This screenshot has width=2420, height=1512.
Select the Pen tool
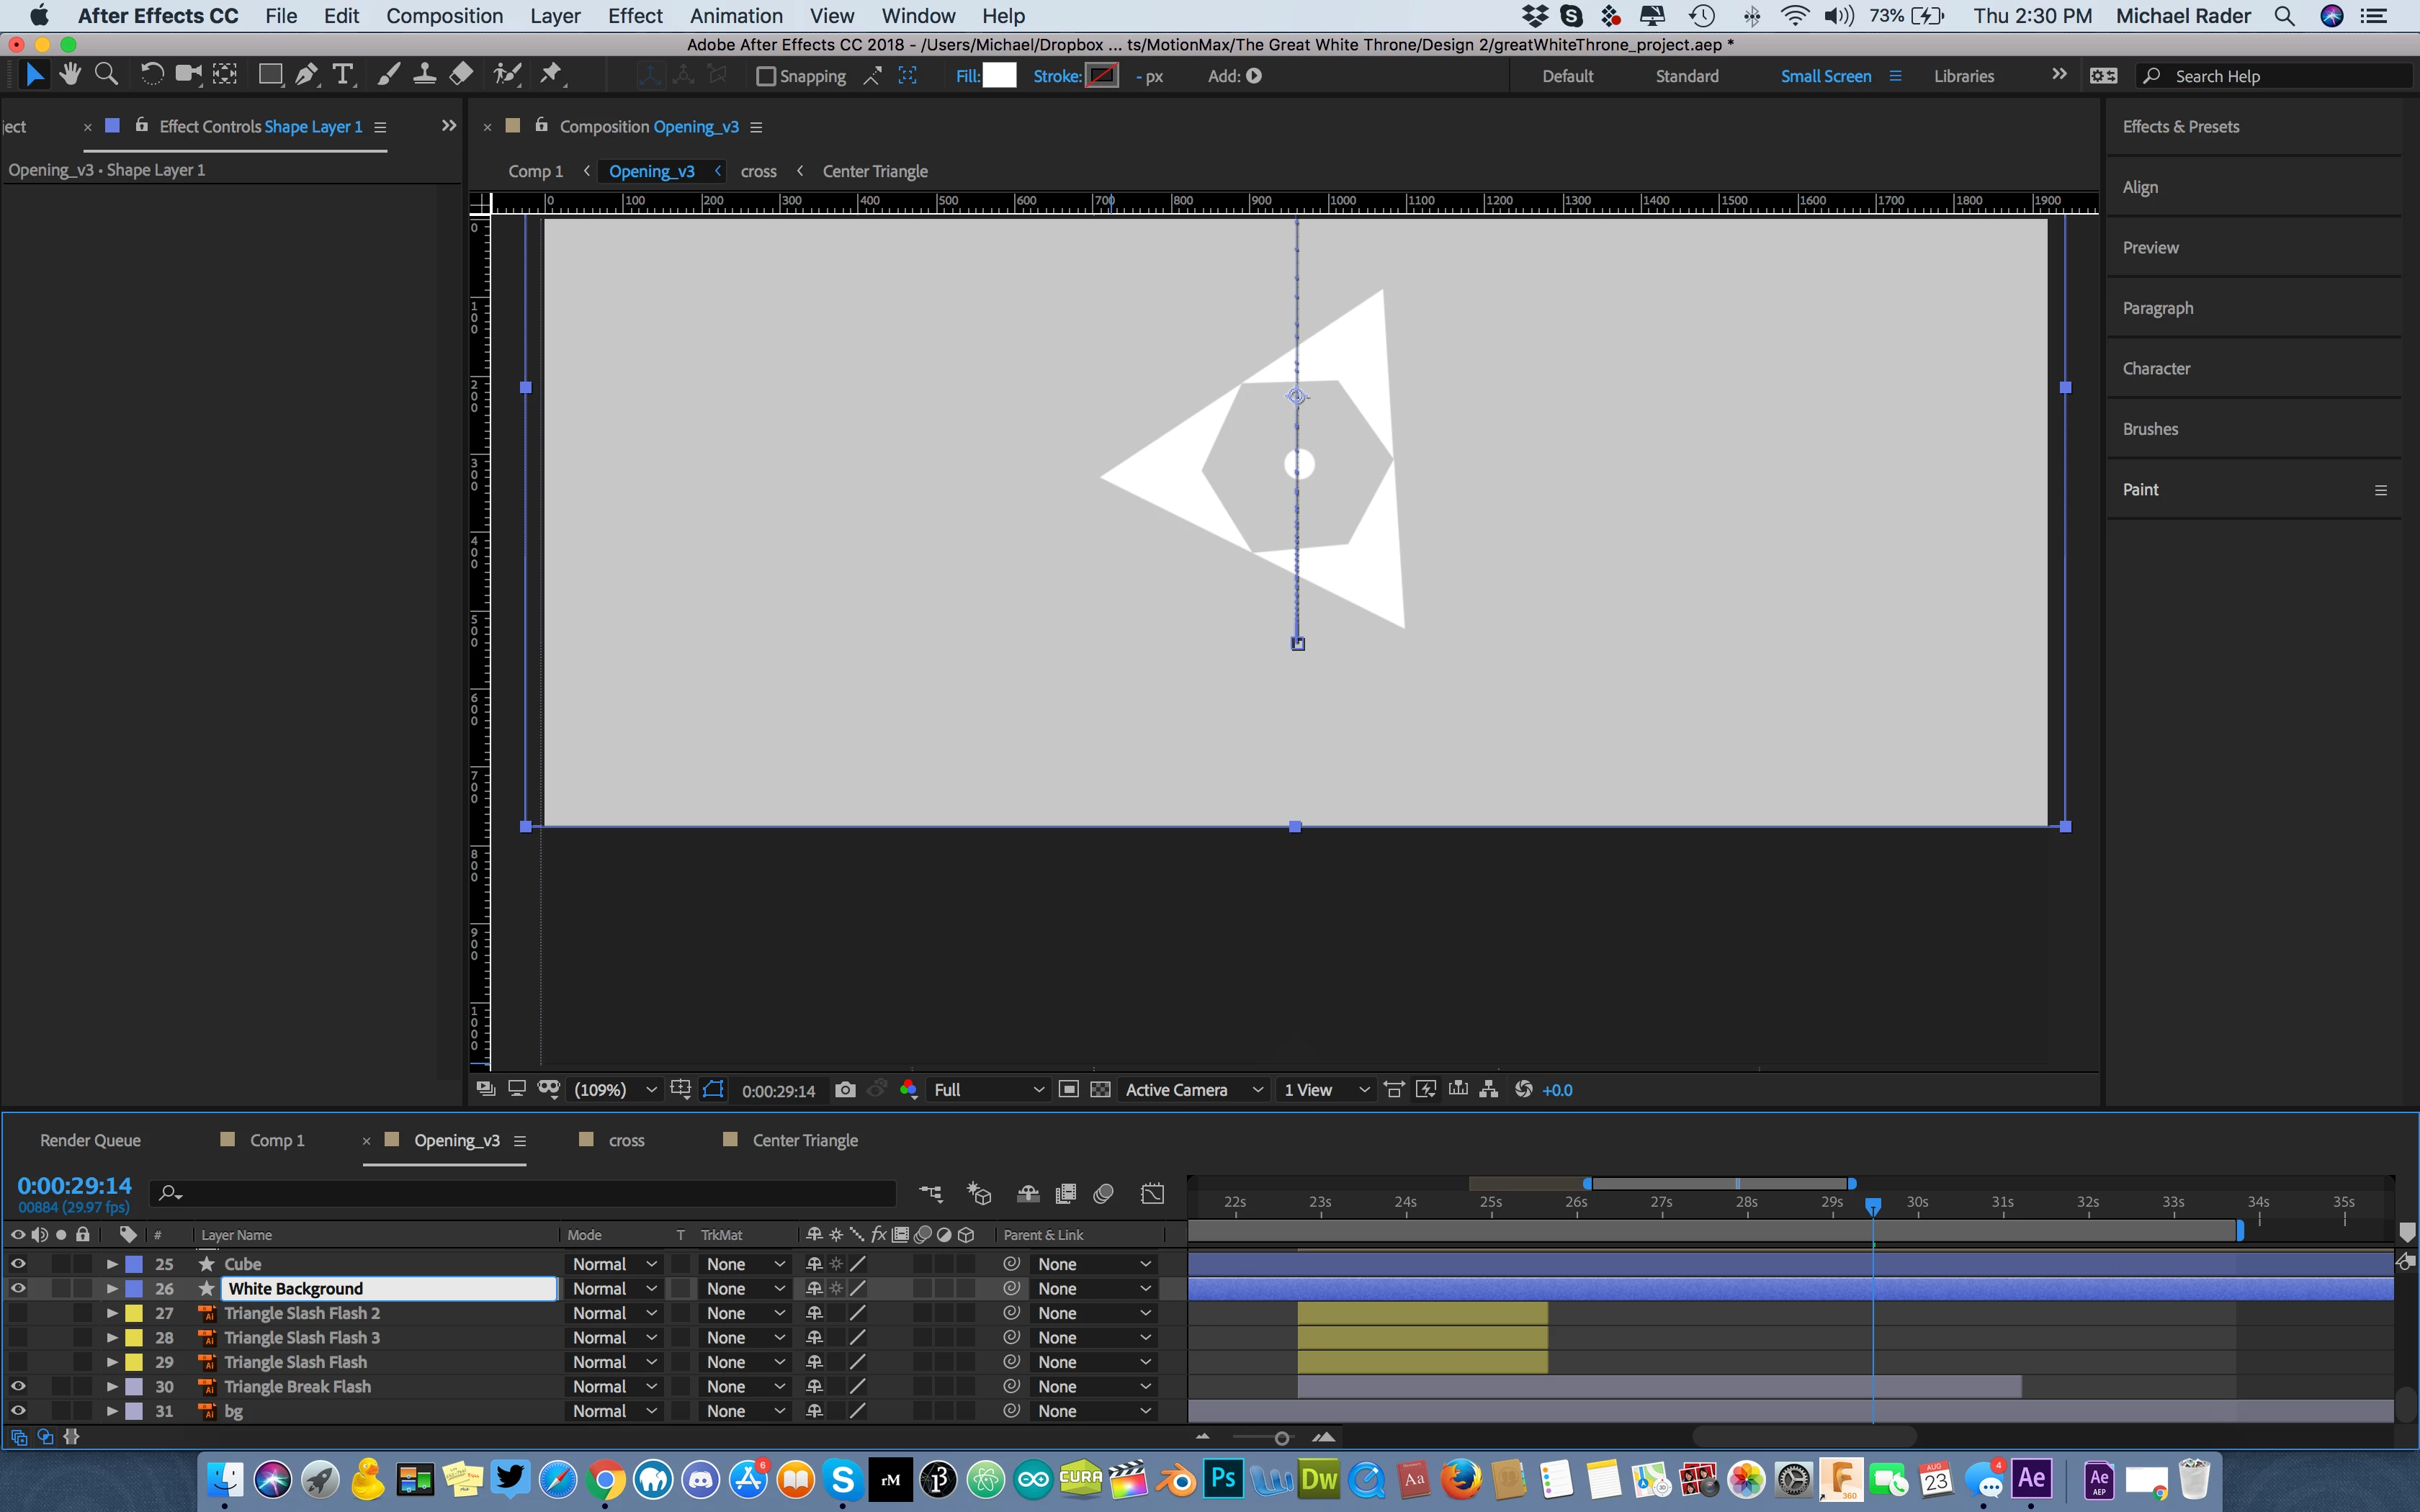click(x=307, y=75)
